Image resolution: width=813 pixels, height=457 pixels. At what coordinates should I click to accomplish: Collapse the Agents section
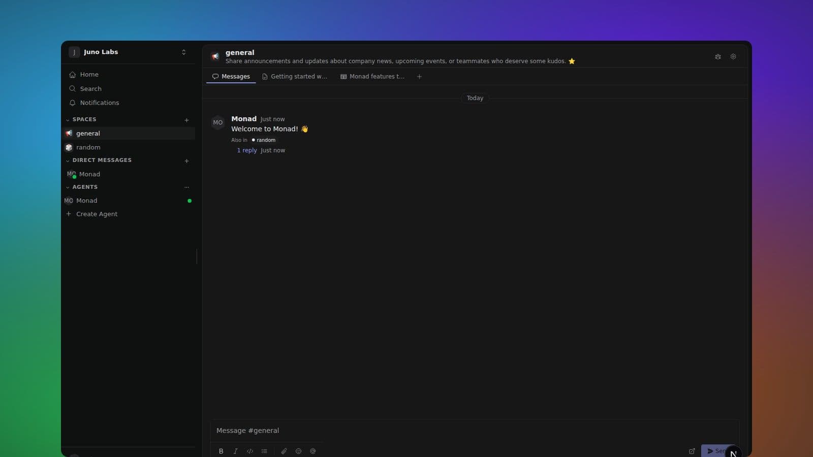click(68, 187)
